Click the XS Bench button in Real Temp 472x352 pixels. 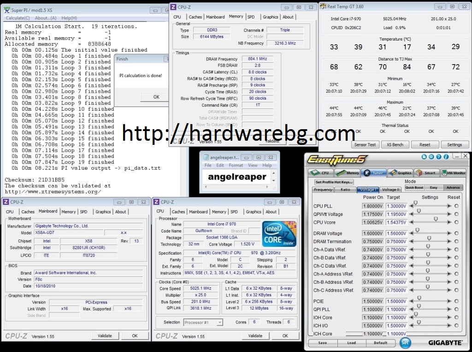click(395, 145)
